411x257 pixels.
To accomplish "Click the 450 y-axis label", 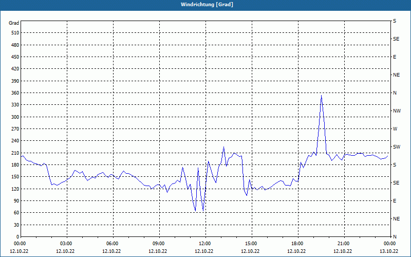I will (x=15, y=57).
